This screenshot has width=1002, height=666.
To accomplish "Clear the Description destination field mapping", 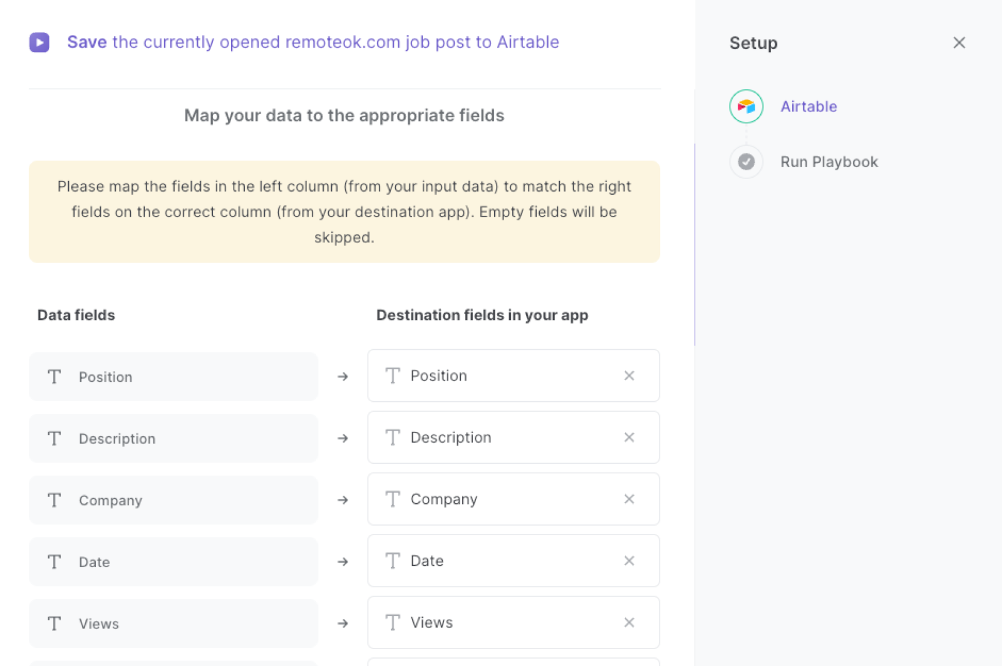I will click(x=629, y=438).
